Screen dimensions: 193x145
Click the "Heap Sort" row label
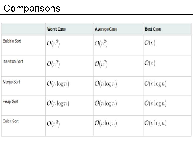[x=10, y=102]
